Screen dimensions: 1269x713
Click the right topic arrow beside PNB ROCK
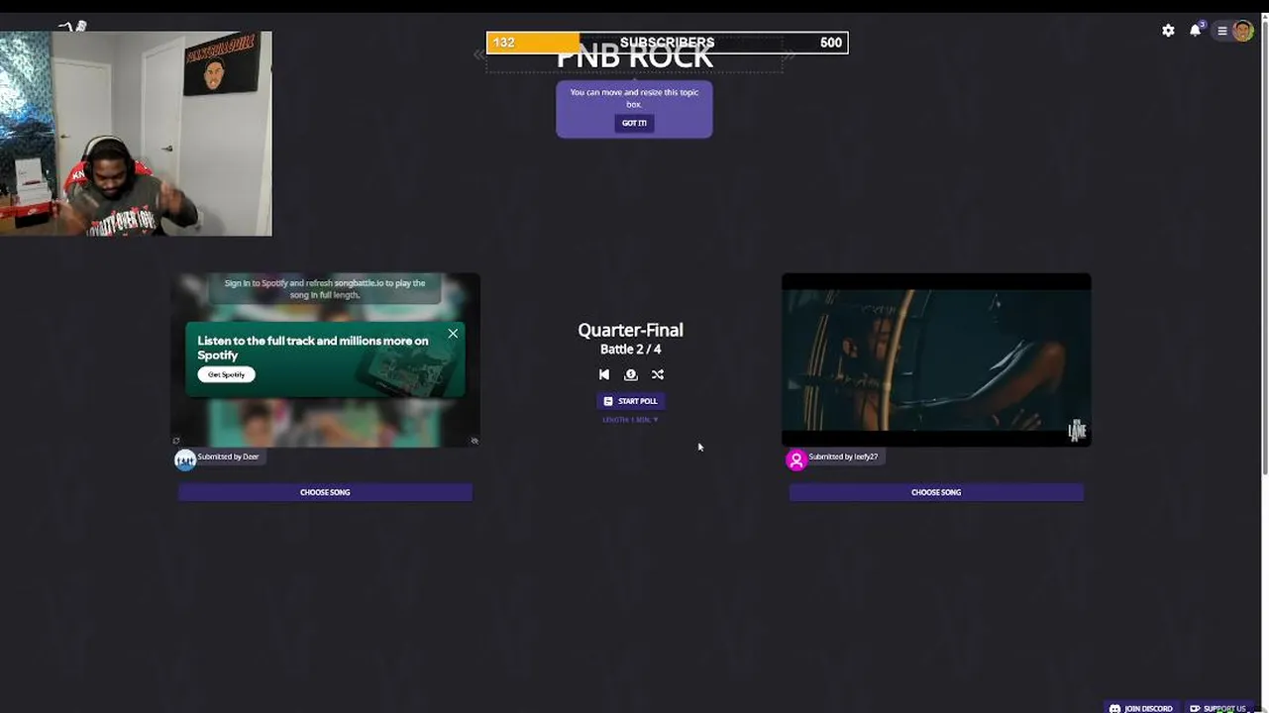790,55
